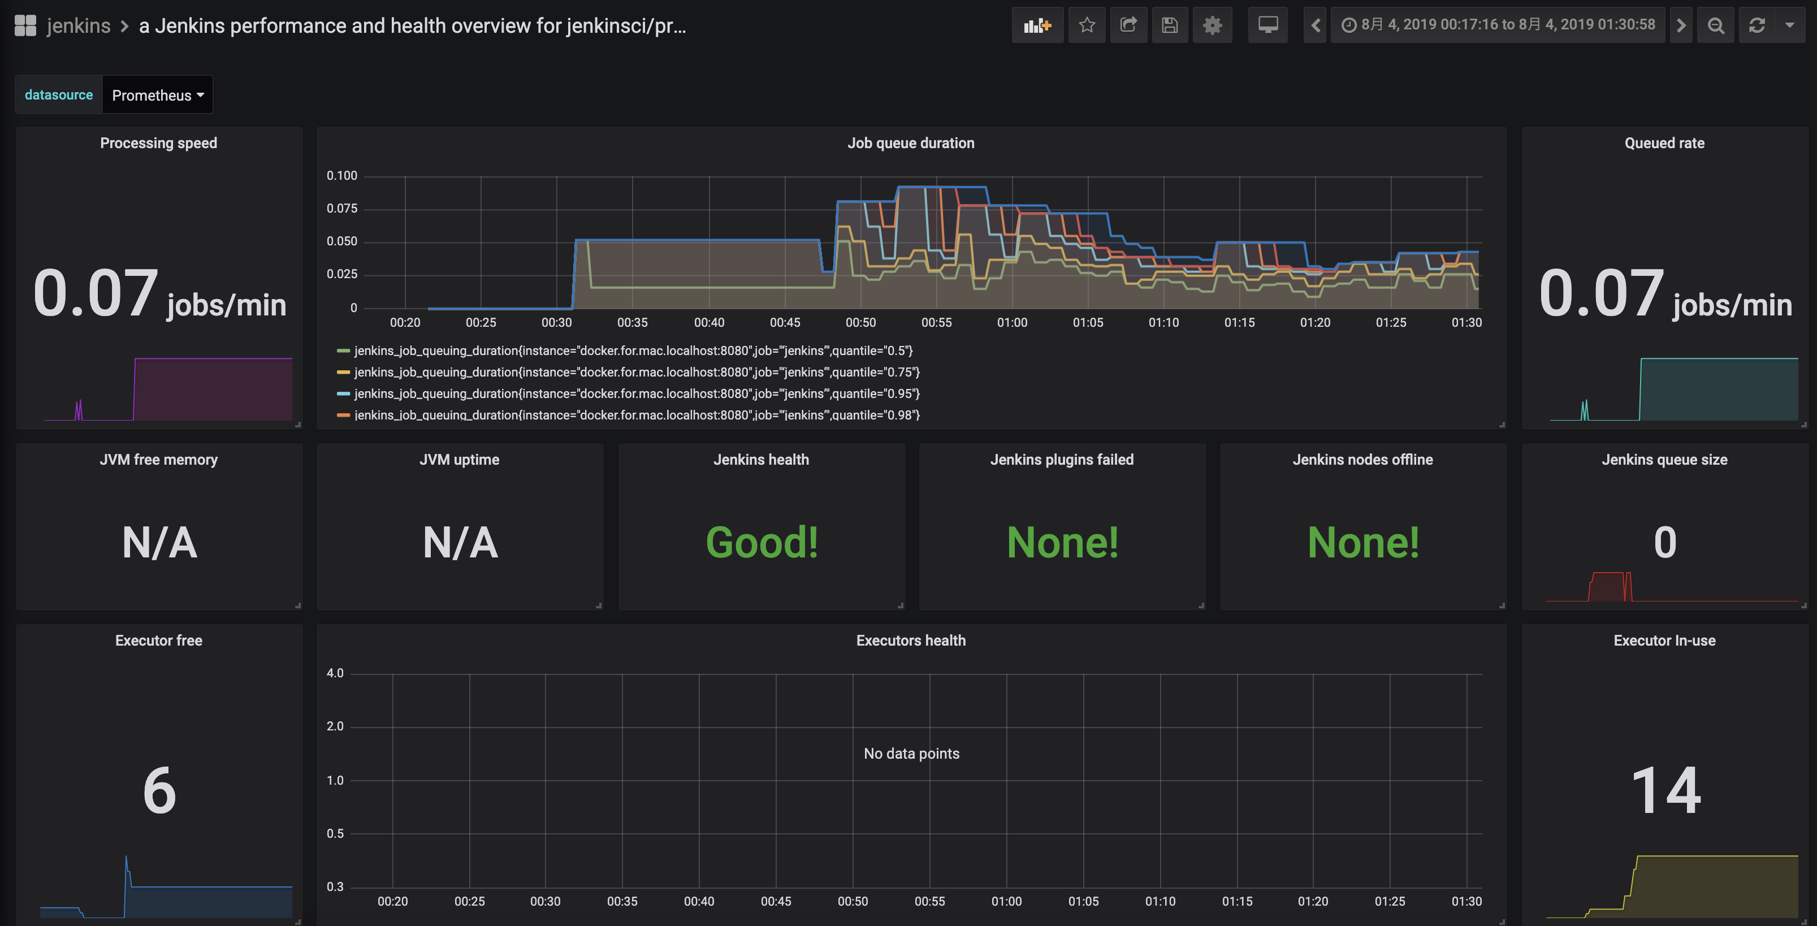The width and height of the screenshot is (1817, 926).
Task: Toggle the quantile="0.5" legend series
Action: click(x=633, y=351)
